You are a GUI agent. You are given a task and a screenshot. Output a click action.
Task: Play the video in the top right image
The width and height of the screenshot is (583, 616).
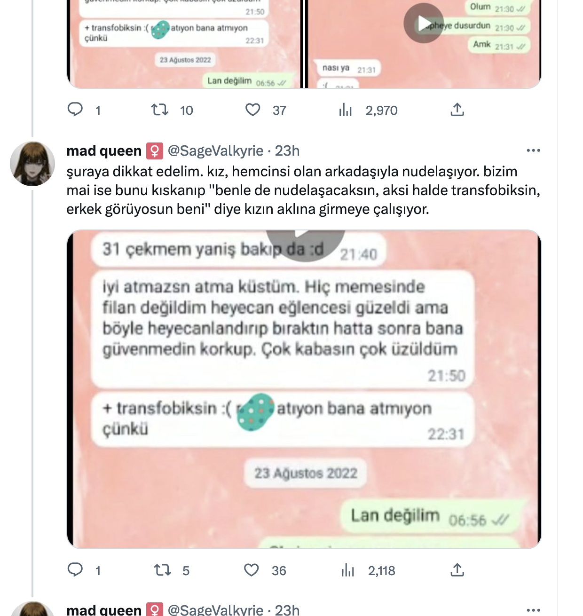424,23
